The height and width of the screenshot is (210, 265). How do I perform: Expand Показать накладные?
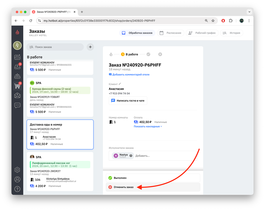click(148, 126)
